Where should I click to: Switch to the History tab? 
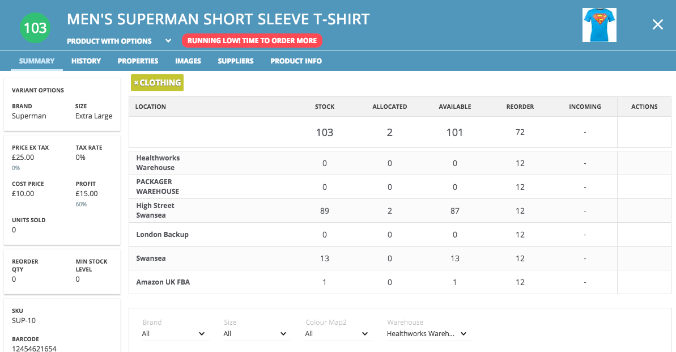(x=86, y=61)
